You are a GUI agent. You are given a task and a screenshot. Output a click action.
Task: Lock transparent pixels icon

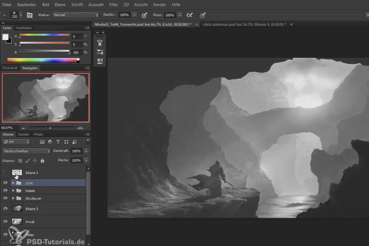click(x=20, y=161)
